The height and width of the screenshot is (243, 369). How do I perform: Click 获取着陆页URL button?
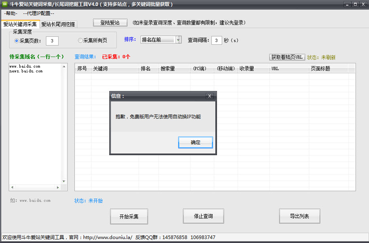pos(287,57)
